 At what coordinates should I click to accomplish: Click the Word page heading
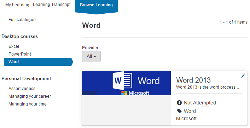tap(91, 25)
